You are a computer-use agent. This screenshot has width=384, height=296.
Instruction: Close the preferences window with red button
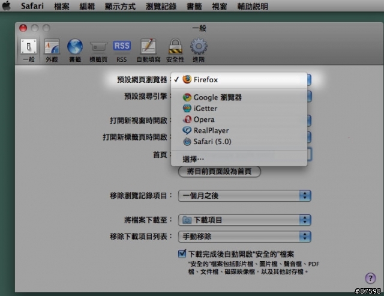(x=23, y=28)
